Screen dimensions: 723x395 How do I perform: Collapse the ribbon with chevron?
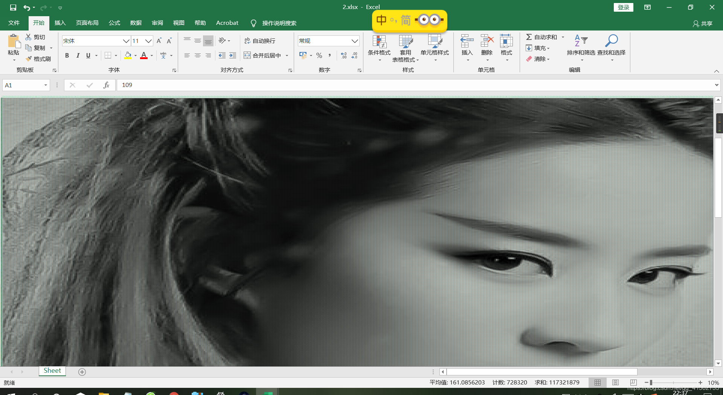716,71
